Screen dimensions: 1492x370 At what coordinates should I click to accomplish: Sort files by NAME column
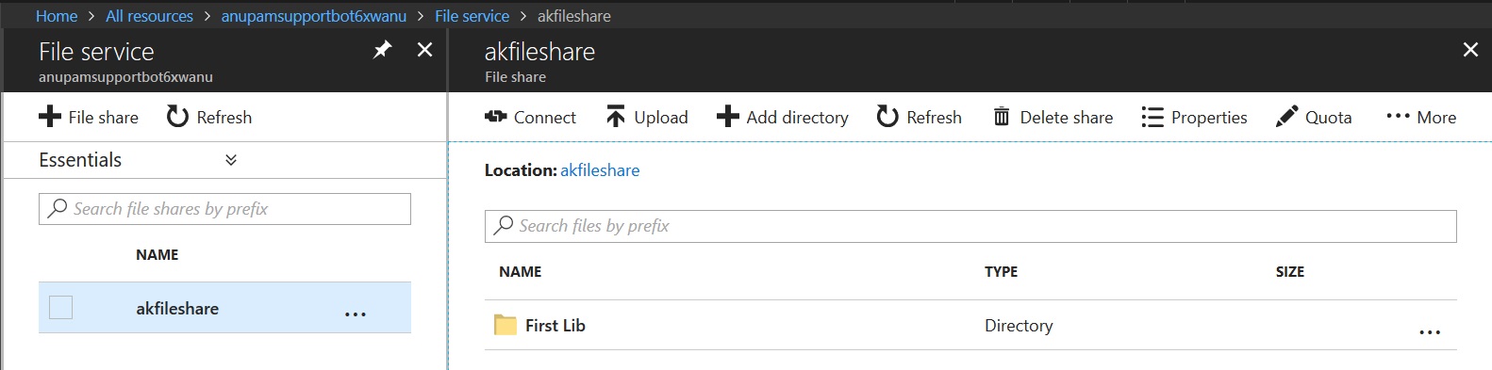[x=521, y=272]
